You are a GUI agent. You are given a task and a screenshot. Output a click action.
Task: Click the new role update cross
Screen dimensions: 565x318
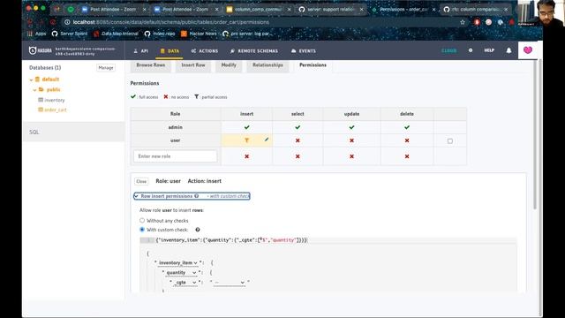coord(351,156)
